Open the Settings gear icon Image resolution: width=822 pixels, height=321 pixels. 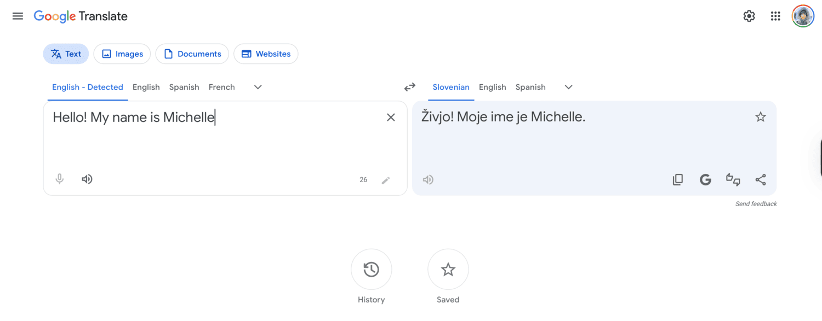(749, 16)
